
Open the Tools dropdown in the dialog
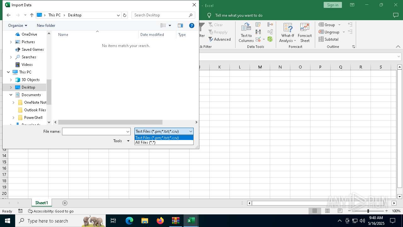[121, 141]
